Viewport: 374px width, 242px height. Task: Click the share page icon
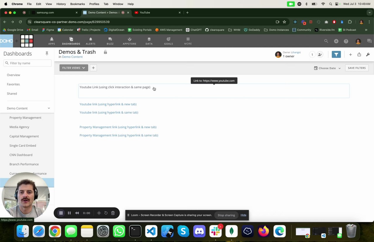tap(359, 54)
